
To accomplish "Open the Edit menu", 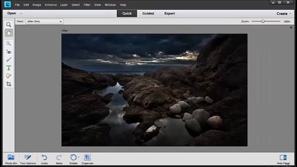I will pos(26,5).
